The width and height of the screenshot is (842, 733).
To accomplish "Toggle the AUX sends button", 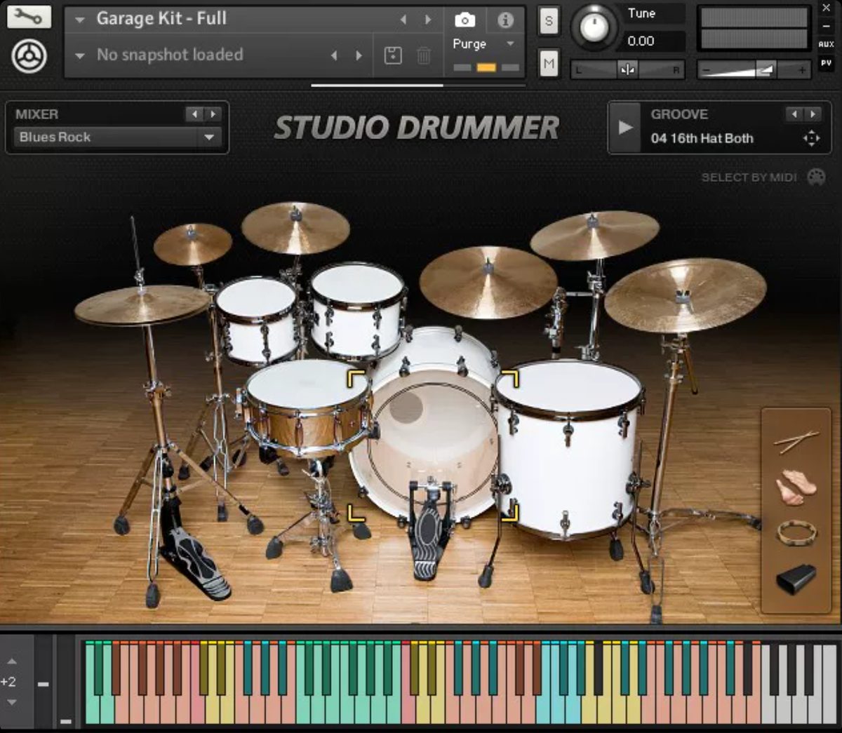I will coord(826,43).
